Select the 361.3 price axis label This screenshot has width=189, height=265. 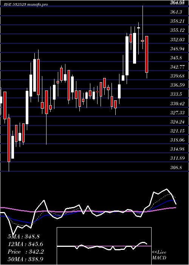(176, 12)
